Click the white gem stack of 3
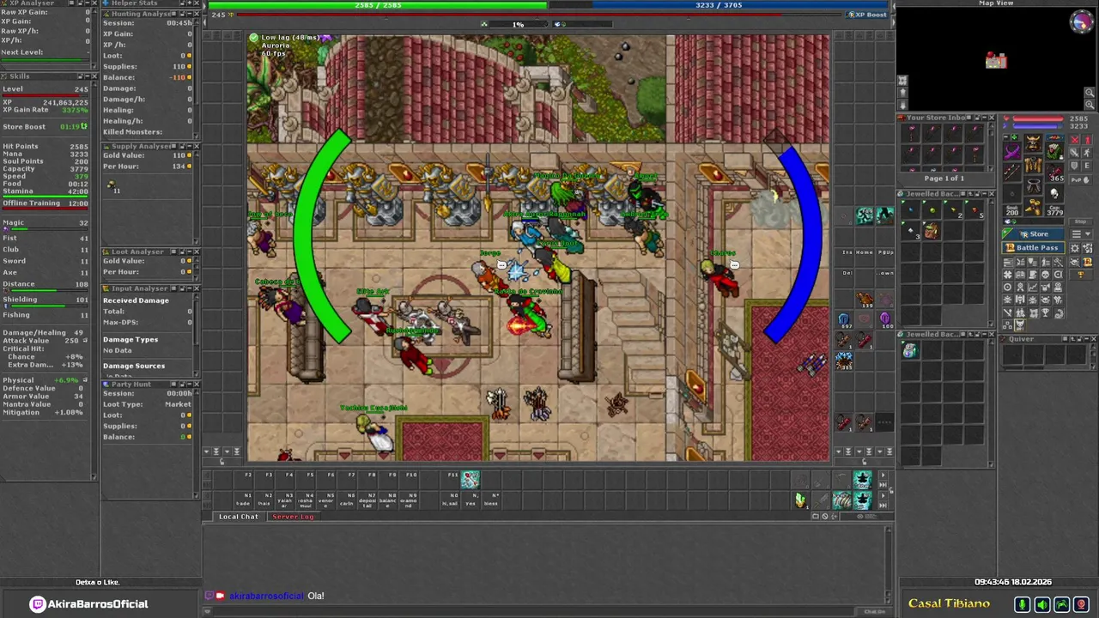 pos(911,231)
